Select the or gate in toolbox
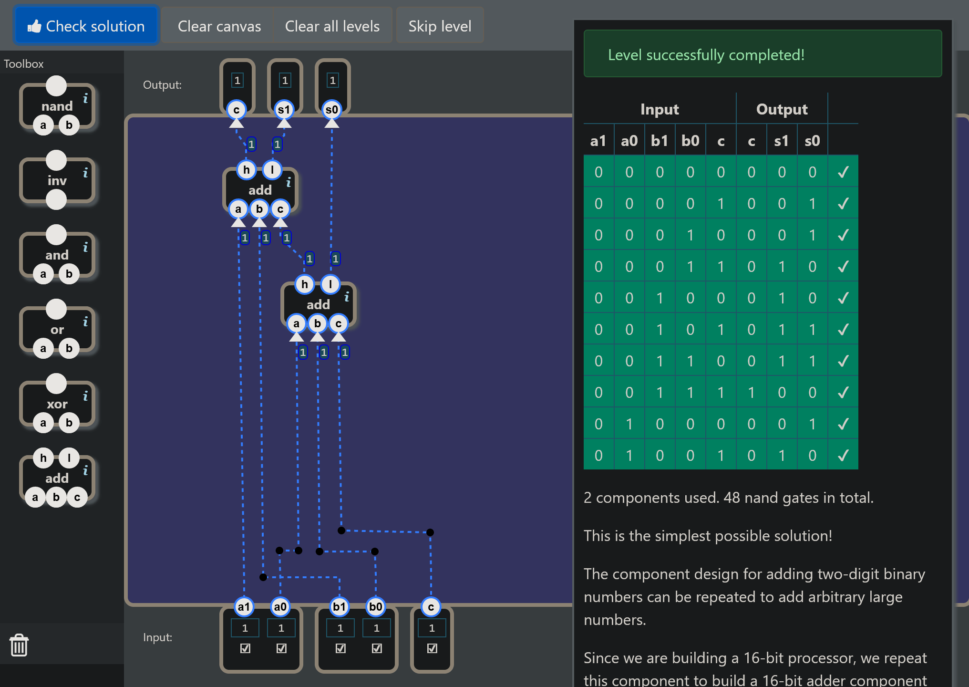 coord(57,329)
